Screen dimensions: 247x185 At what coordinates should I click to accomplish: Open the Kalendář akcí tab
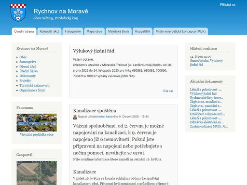tap(49, 31)
